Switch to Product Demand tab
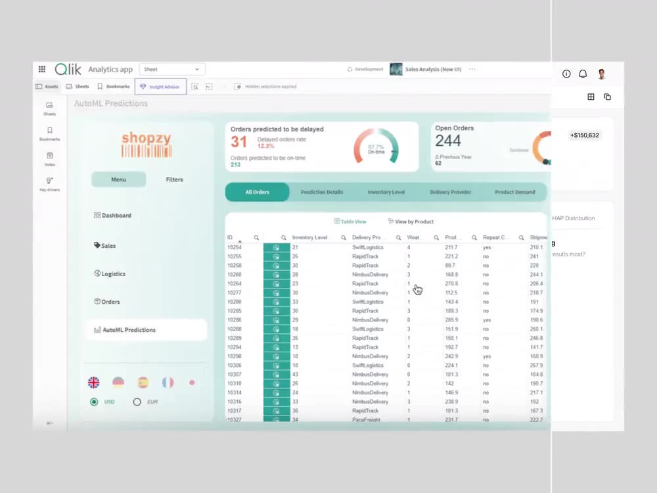This screenshot has width=657, height=493. (515, 192)
